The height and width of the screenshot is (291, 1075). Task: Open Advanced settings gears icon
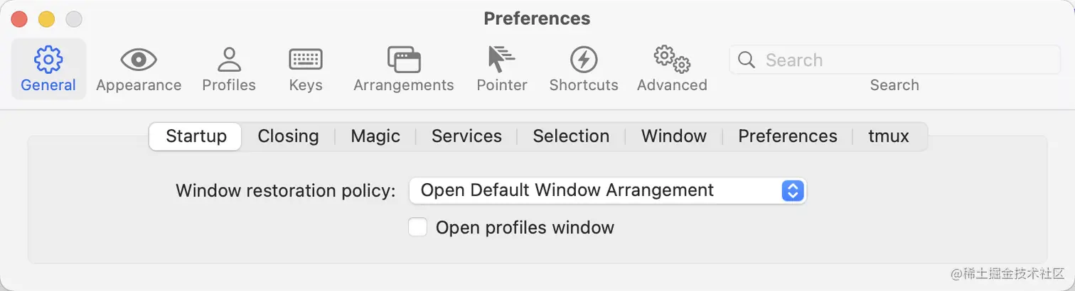pyautogui.click(x=672, y=60)
